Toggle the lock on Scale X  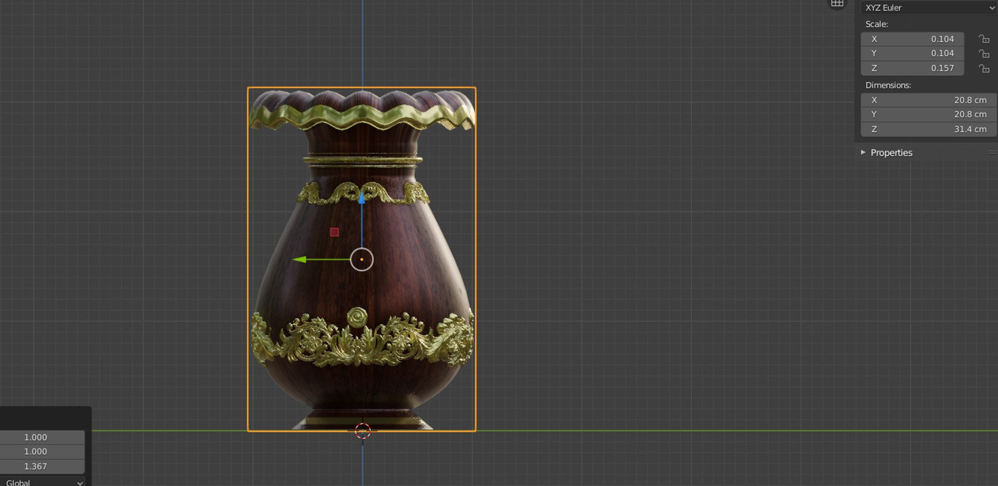(x=983, y=39)
